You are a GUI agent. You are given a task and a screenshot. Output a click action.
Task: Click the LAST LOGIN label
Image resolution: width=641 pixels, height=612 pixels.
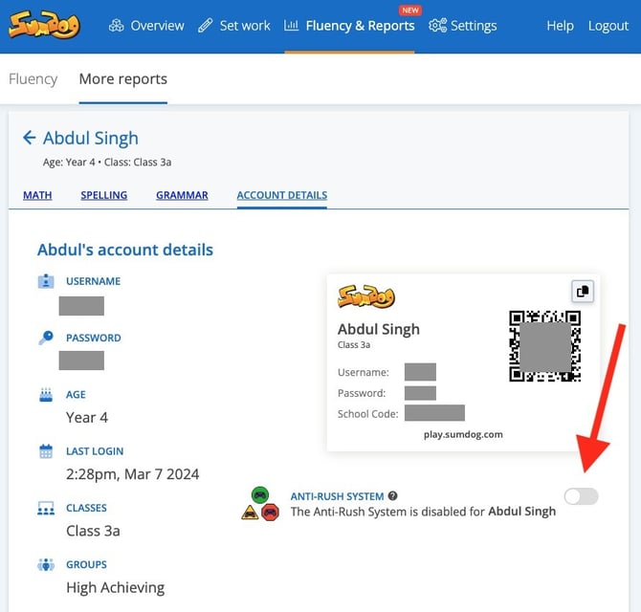click(95, 451)
